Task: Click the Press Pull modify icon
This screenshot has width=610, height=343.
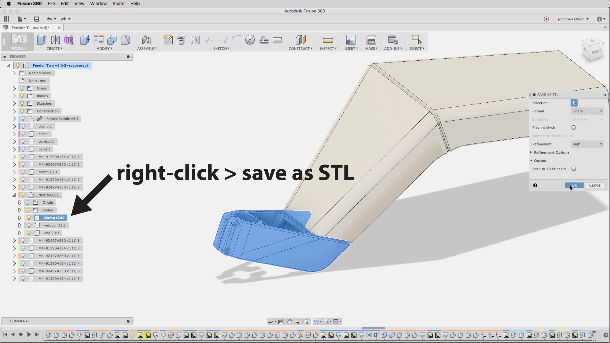Action: click(85, 40)
